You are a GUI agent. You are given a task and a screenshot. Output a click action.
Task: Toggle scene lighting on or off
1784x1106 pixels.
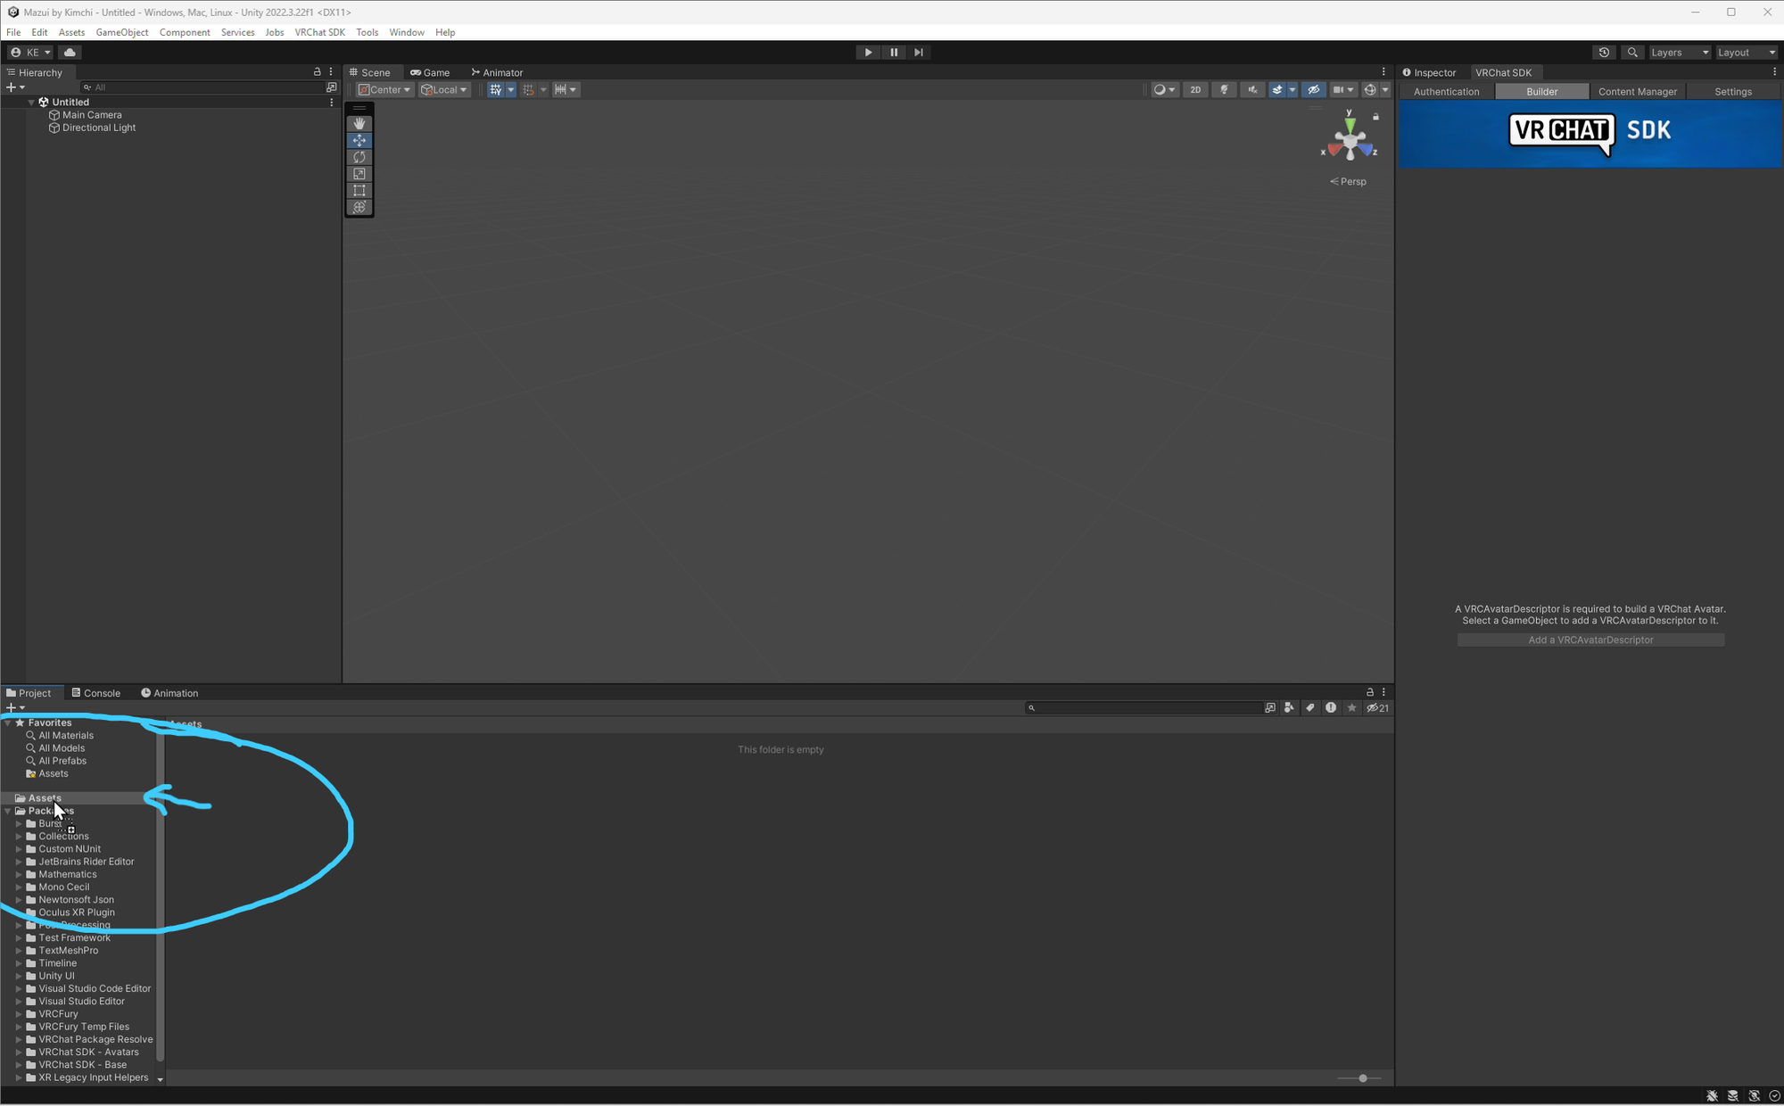[x=1224, y=90]
